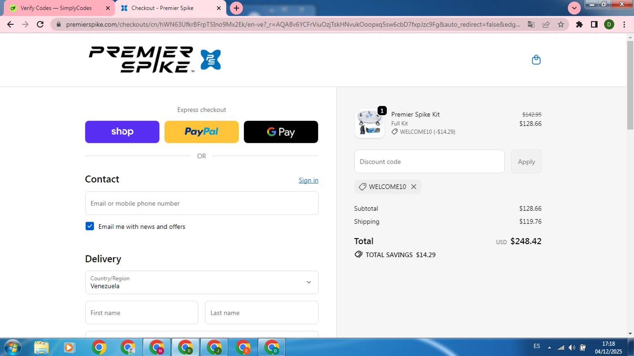
Task: Open the Windows Start button
Action: point(12,347)
